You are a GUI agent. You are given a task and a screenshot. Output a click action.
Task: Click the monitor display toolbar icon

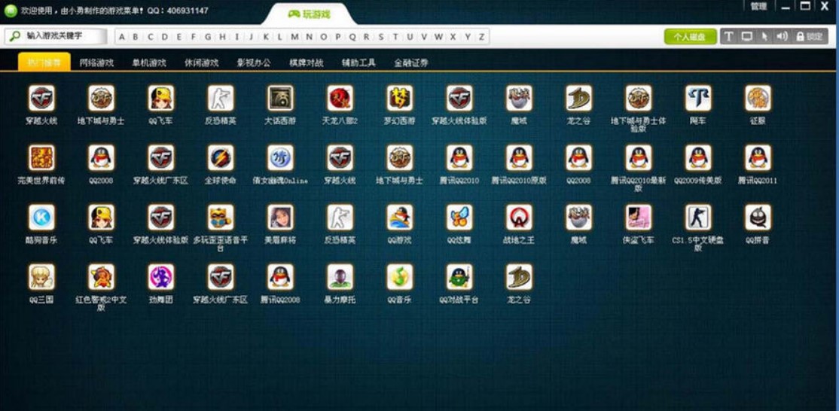point(747,36)
